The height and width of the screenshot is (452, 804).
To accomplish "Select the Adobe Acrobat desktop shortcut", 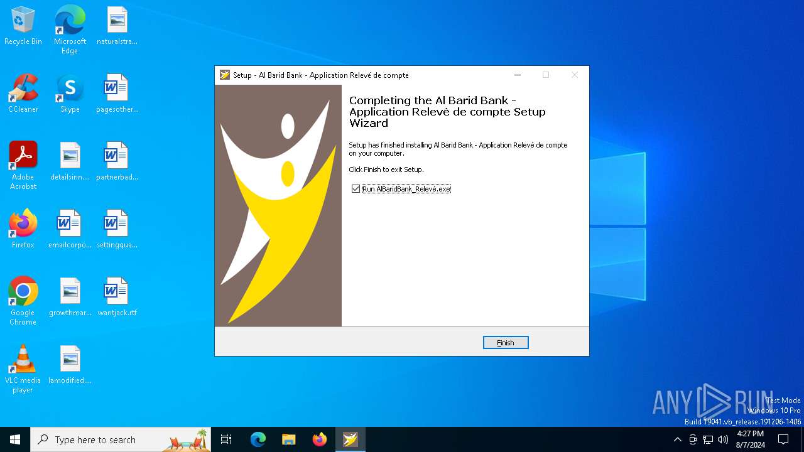I will coord(23,166).
